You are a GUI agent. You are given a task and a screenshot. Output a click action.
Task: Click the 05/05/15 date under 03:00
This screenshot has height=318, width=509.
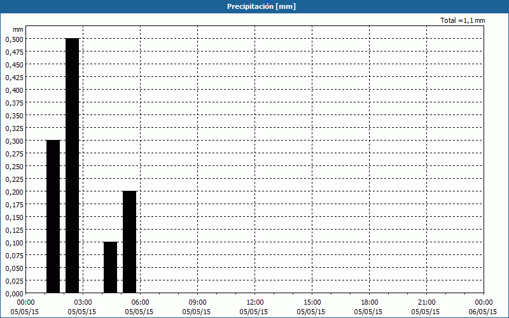pyautogui.click(x=82, y=312)
